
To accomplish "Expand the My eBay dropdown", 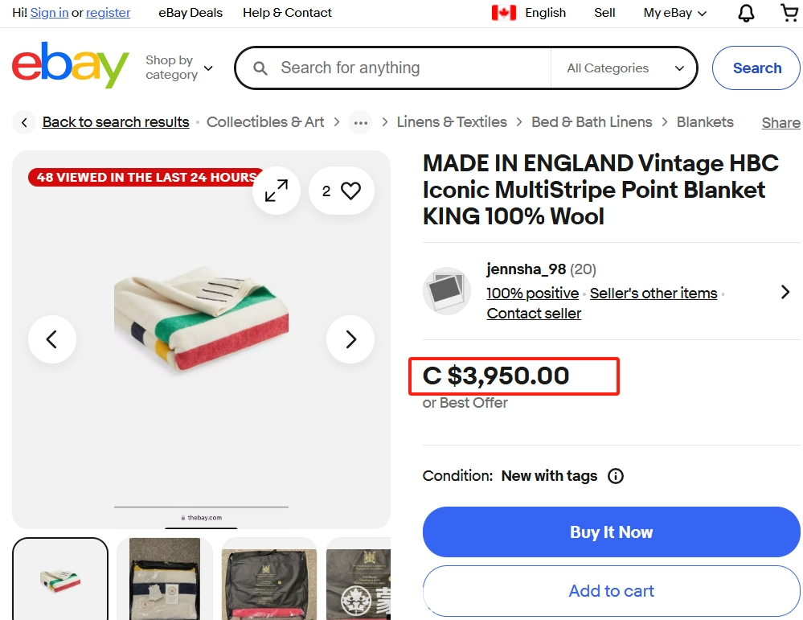I will [675, 13].
